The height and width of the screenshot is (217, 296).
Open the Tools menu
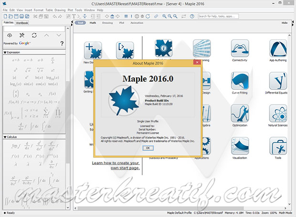pos(78,10)
